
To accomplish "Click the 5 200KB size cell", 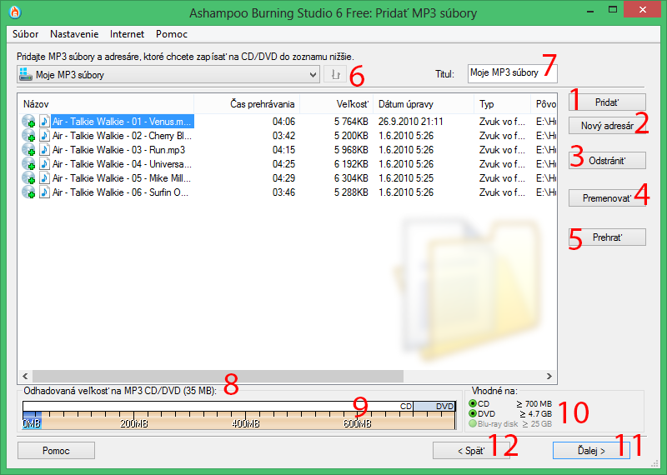I will (x=351, y=136).
